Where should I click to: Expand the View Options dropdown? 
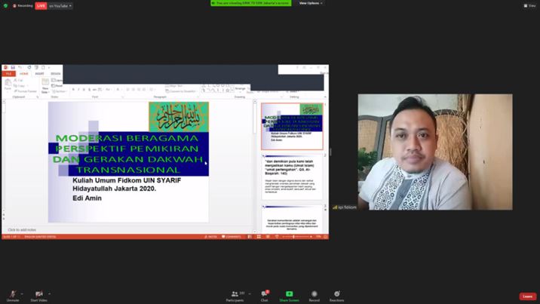tap(310, 3)
